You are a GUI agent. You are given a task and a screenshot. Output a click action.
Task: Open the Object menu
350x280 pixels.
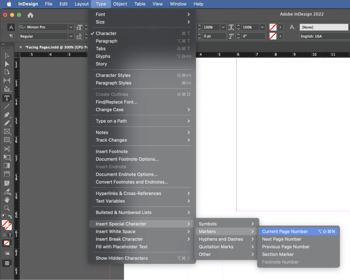[x=120, y=4]
